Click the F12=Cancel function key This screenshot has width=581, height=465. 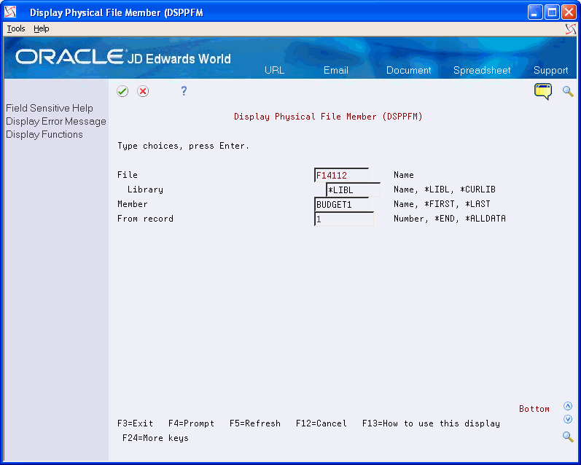321,423
